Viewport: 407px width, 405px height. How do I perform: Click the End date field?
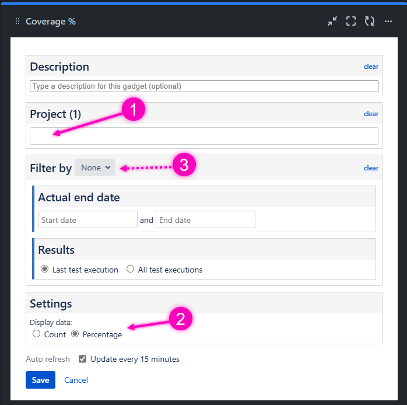pos(205,220)
